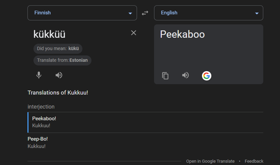The width and height of the screenshot is (280, 165).
Task: Open the Finnish source language dropdown
Action: pyautogui.click(x=82, y=13)
